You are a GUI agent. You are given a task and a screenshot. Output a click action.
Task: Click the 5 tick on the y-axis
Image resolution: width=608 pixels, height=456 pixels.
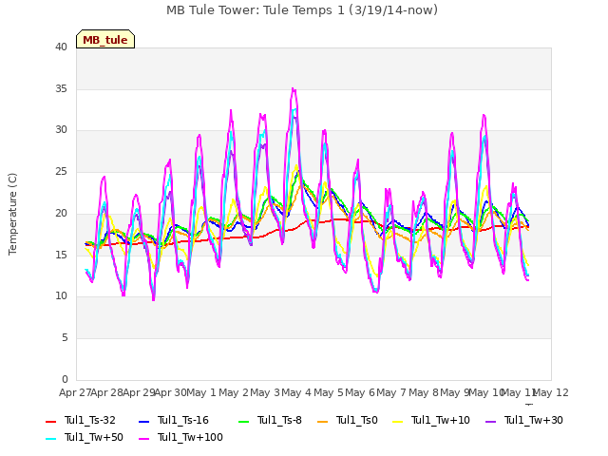point(65,338)
